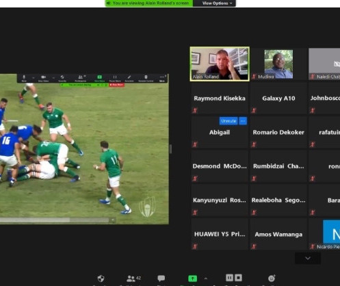Click rafatuin's muted microphone icon
This screenshot has width=340, height=286.
[313, 144]
